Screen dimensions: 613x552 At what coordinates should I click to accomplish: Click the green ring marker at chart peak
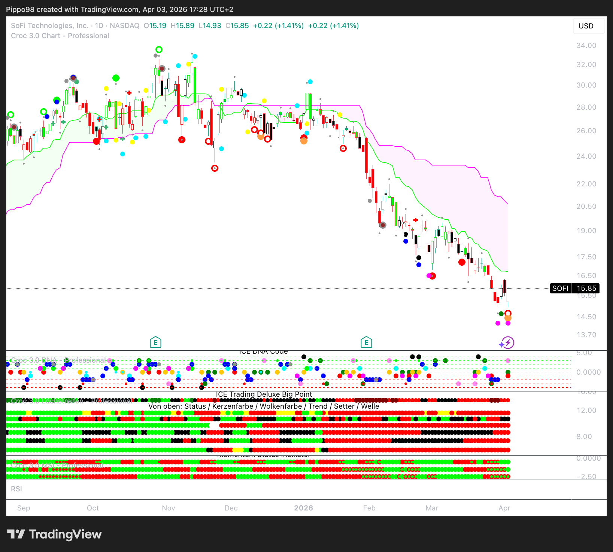[159, 49]
